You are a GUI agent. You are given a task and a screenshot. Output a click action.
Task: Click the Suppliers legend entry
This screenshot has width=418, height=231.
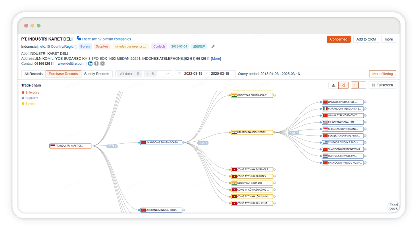click(x=30, y=98)
